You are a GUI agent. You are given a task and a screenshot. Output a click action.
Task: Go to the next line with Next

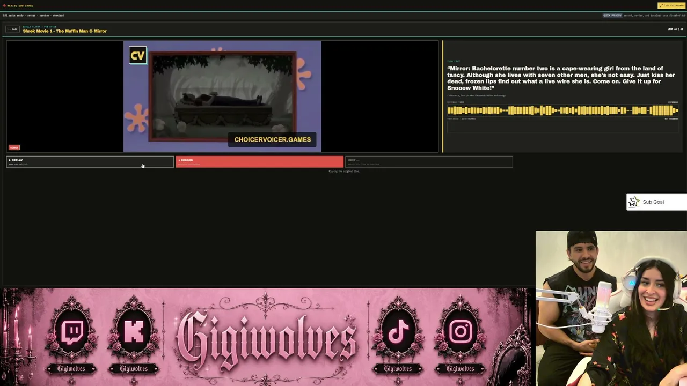point(429,162)
